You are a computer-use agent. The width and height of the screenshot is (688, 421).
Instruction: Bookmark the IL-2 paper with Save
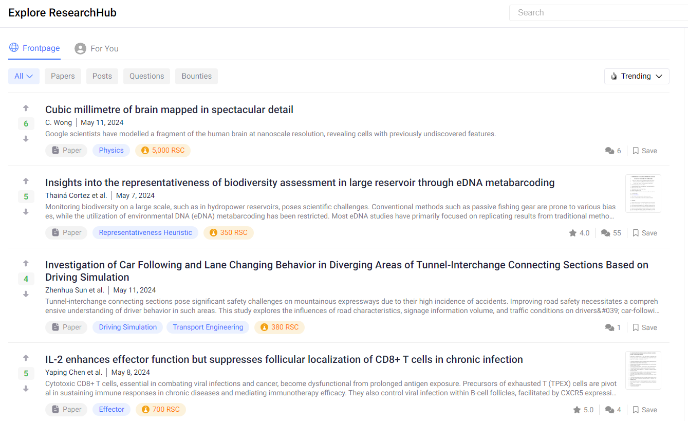click(x=645, y=410)
